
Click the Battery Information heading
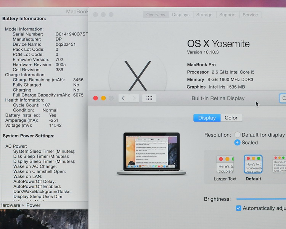click(x=24, y=19)
